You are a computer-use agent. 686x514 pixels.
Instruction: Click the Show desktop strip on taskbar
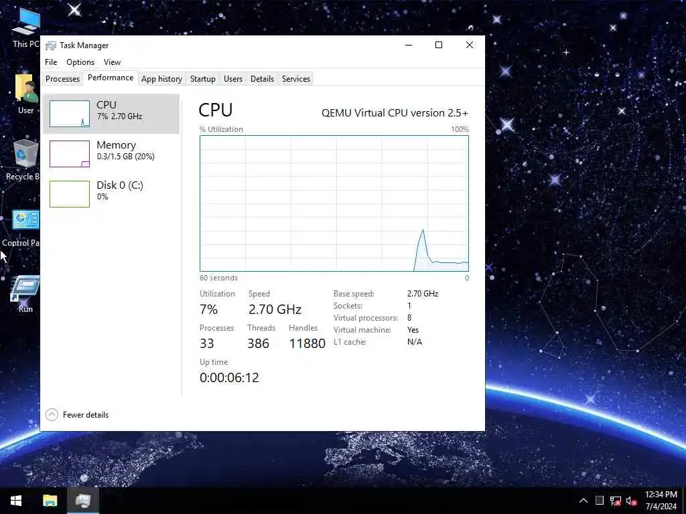[x=684, y=501]
